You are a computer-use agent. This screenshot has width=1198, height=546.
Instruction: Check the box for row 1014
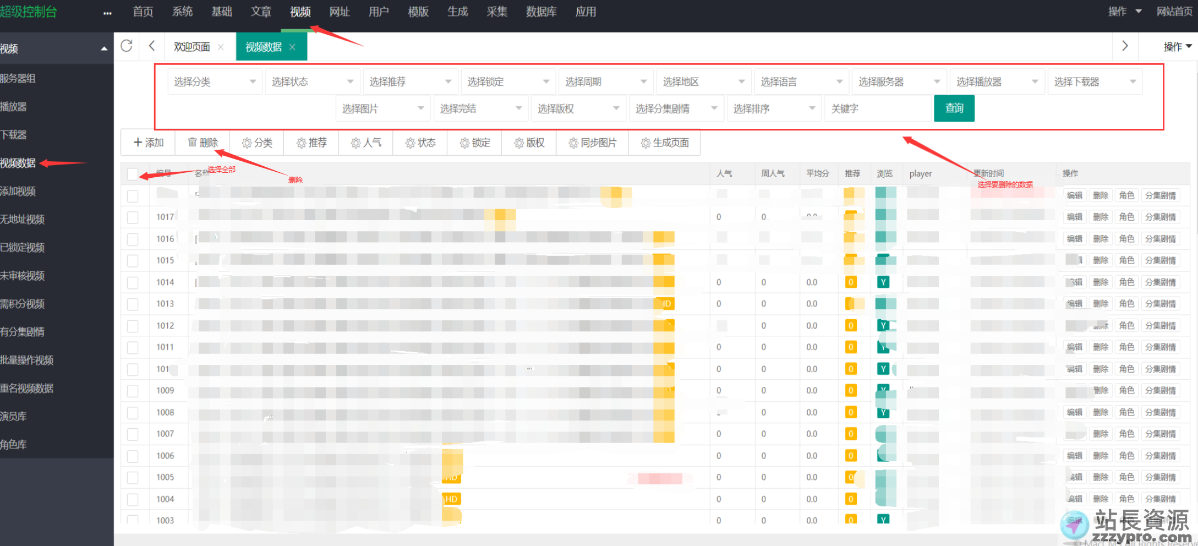click(133, 282)
